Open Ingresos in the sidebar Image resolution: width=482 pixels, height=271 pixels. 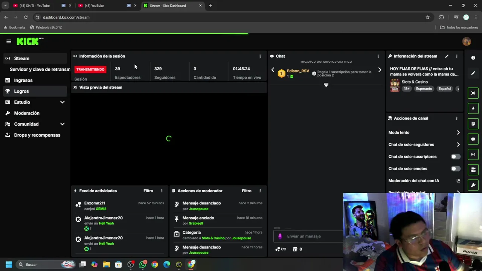(x=35, y=80)
